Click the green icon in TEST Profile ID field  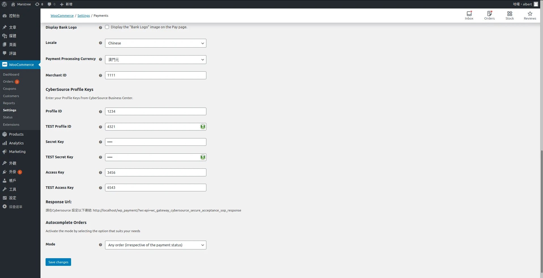pos(203,127)
